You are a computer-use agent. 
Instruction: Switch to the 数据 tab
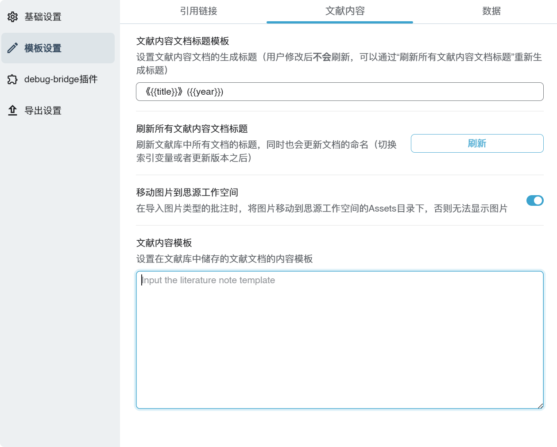[x=491, y=11]
